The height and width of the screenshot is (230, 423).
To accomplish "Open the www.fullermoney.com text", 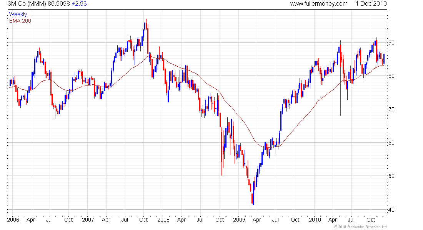I will point(319,4).
